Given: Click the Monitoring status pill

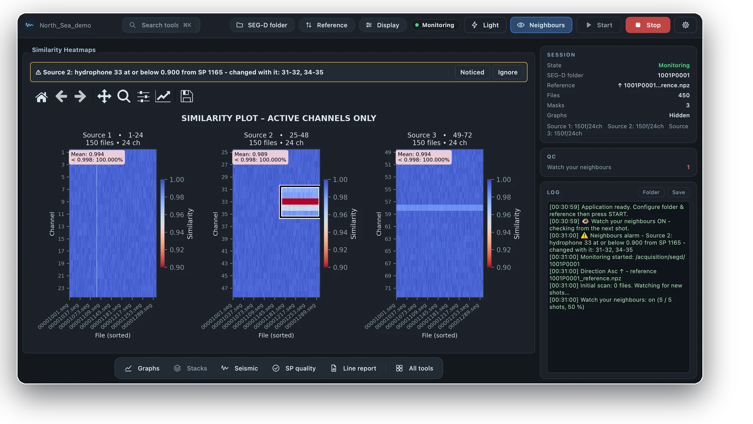Looking at the screenshot, I should tap(435, 25).
